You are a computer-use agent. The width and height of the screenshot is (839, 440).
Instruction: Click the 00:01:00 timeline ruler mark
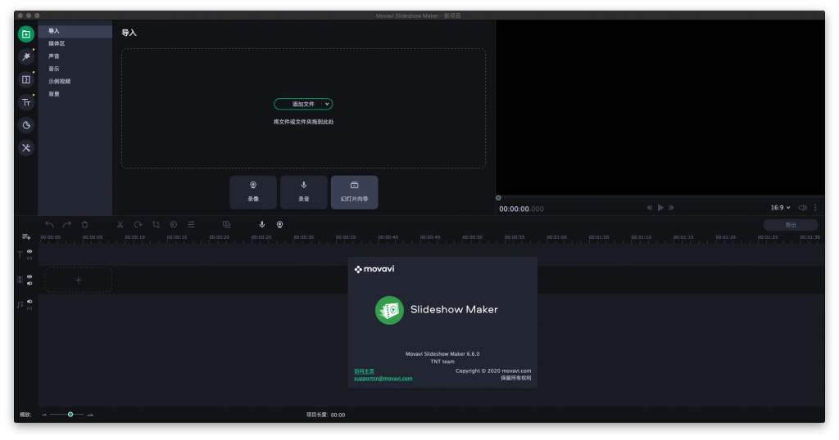(556, 237)
